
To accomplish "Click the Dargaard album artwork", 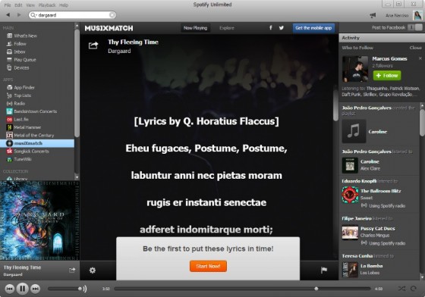I will [39, 220].
